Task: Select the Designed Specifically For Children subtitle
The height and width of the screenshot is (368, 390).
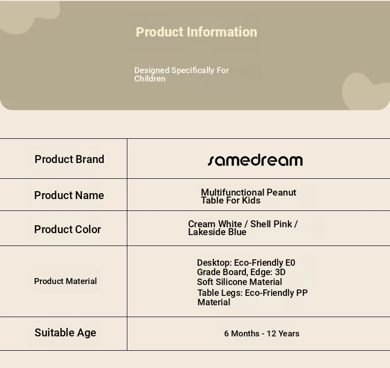Action: (x=182, y=75)
